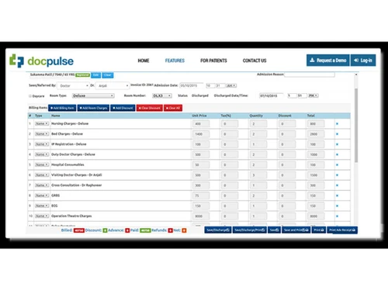
Task: Delete the Bed Charges - Deluxe row
Action: (x=337, y=134)
